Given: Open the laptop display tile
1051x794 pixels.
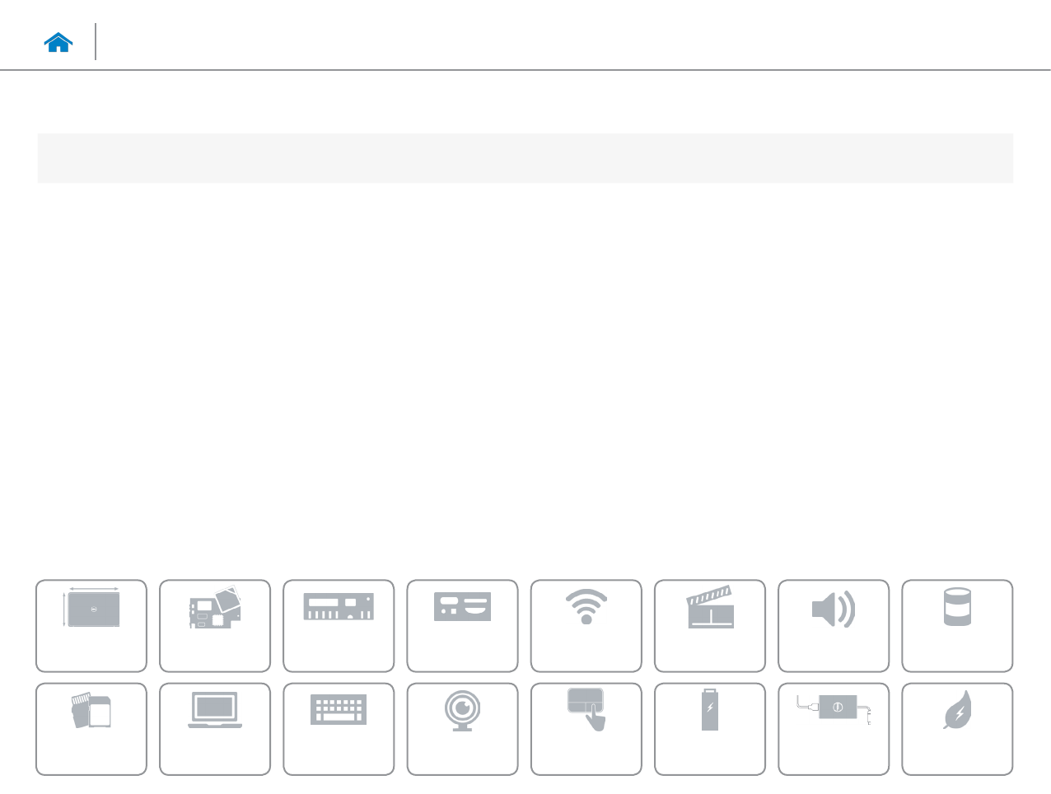Looking at the screenshot, I should click(215, 729).
